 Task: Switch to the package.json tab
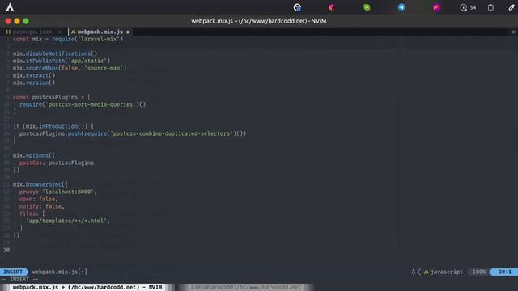[32, 32]
